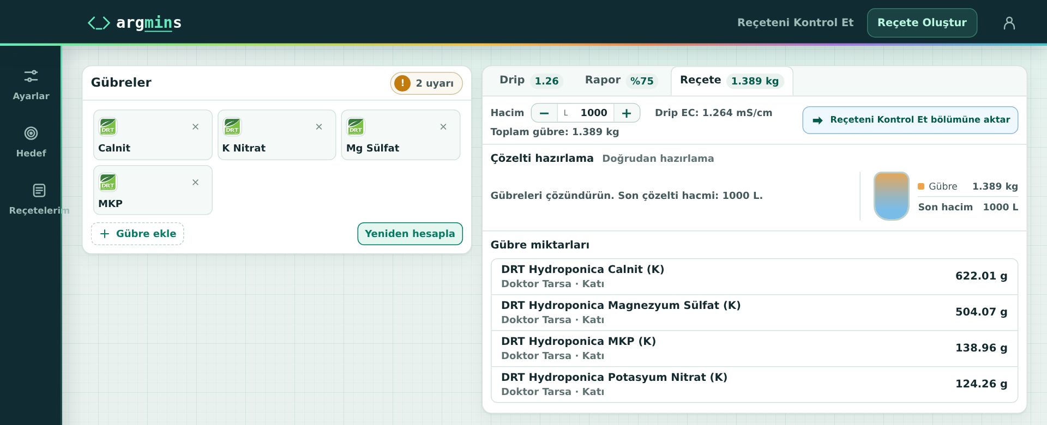This screenshot has width=1047, height=425.
Task: Increase the Hacim volume with plus
Action: [627, 113]
